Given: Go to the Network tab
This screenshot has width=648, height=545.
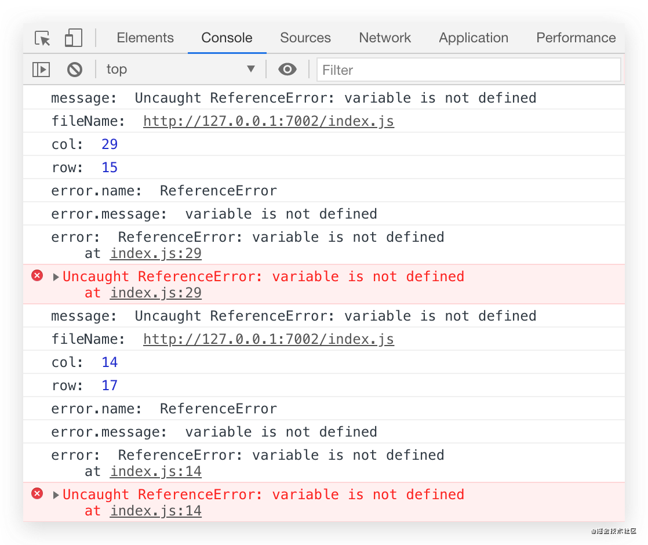Looking at the screenshot, I should [x=385, y=38].
